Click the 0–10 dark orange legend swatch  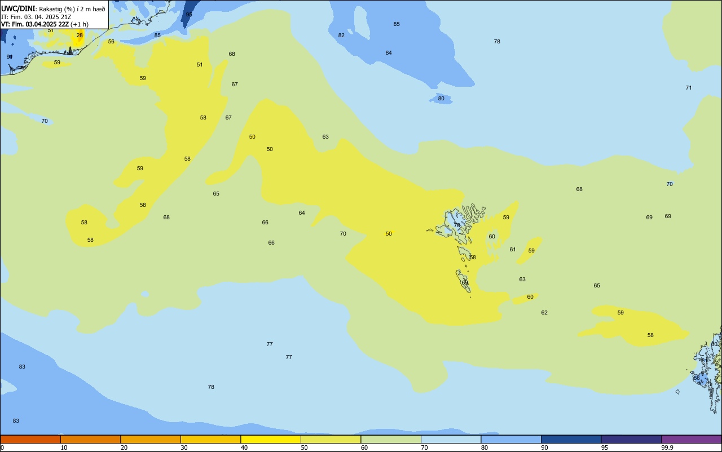click(x=30, y=439)
